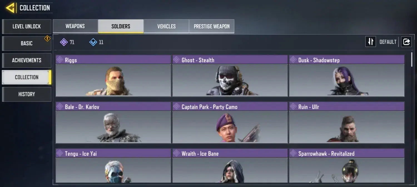Switch to the Weapons tab

(x=75, y=26)
